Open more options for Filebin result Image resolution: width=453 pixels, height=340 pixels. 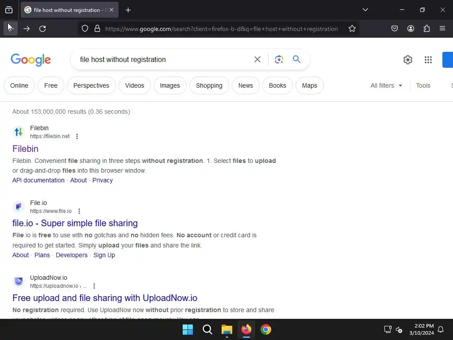click(x=77, y=136)
